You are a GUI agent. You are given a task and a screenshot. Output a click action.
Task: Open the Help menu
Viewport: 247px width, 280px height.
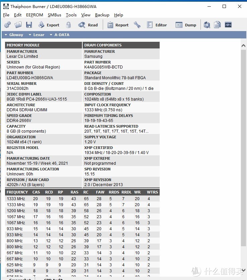pyautogui.click(x=118, y=15)
